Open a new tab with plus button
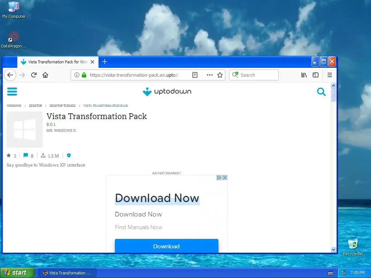371x278 pixels. coord(105,62)
